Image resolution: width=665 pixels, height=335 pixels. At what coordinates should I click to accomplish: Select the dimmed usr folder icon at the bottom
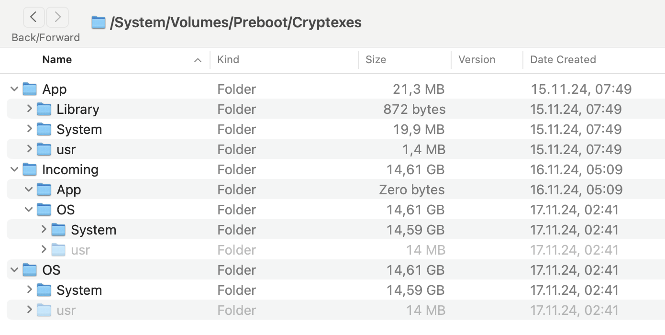44,310
